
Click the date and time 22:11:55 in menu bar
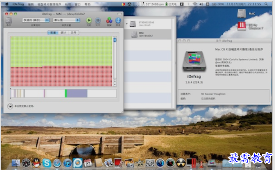pos(244,4)
